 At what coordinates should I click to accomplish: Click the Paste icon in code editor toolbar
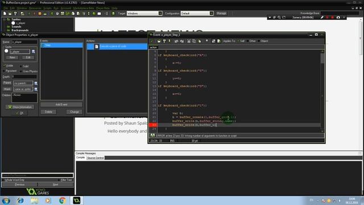[x=200, y=41]
